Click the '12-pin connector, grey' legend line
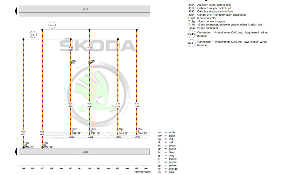The height and width of the screenshot is (175, 285). tap(211, 21)
